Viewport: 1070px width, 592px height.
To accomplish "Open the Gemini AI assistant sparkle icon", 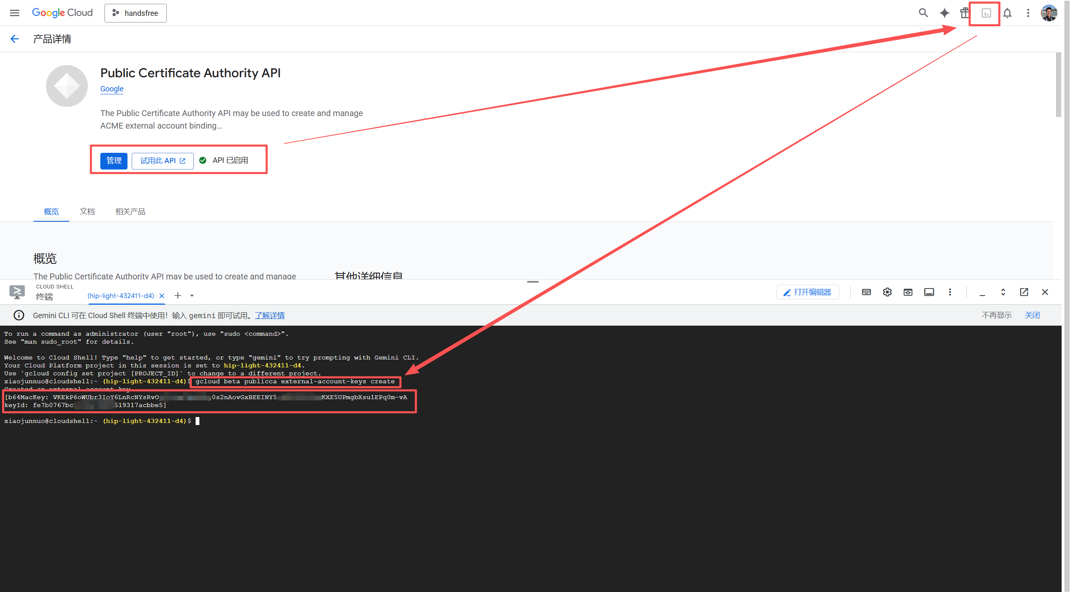I will click(944, 13).
